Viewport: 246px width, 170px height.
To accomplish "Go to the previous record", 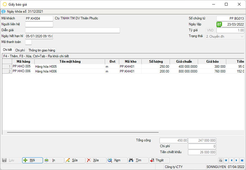I will [x=231, y=160].
